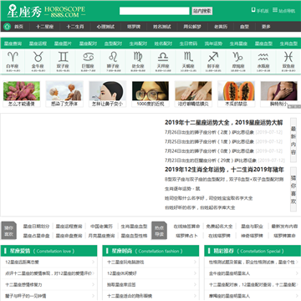Image resolution: width=301 pixels, height=301 pixels.
Task: Open the Gemini twins symbol icon
Action: [x=63, y=57]
